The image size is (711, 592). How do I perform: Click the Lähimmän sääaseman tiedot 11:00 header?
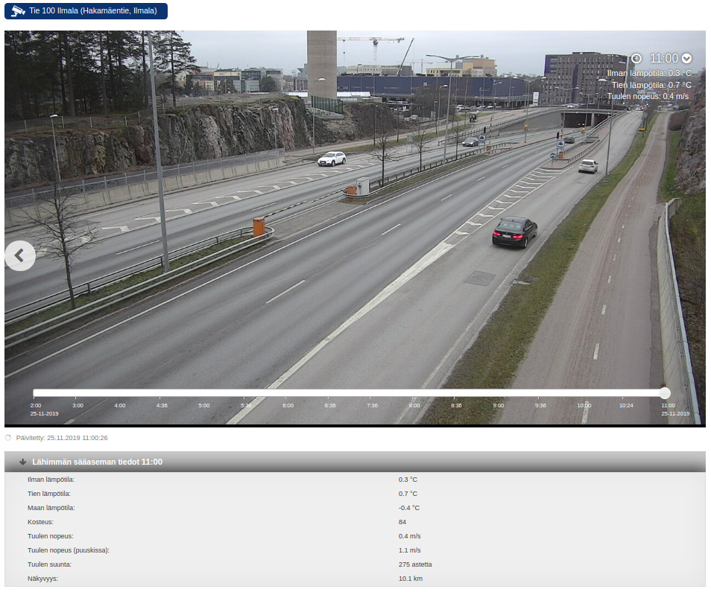(x=97, y=462)
